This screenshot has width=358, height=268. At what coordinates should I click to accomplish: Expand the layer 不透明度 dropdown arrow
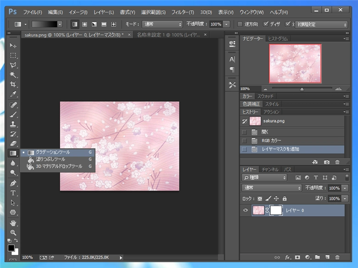345,188
